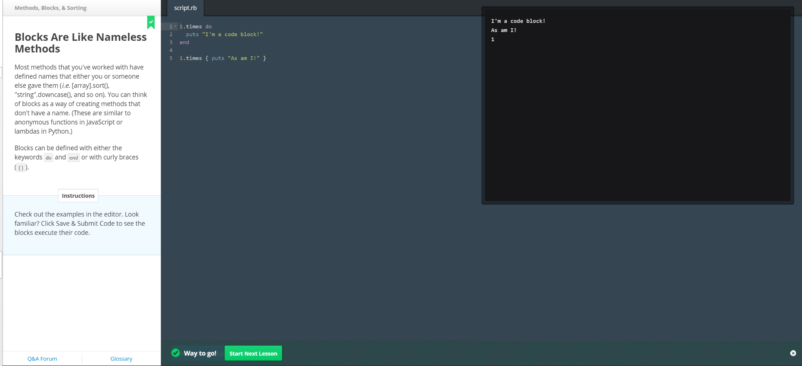Click the green check circle beside Way to go!
The image size is (802, 366).
tap(176, 353)
